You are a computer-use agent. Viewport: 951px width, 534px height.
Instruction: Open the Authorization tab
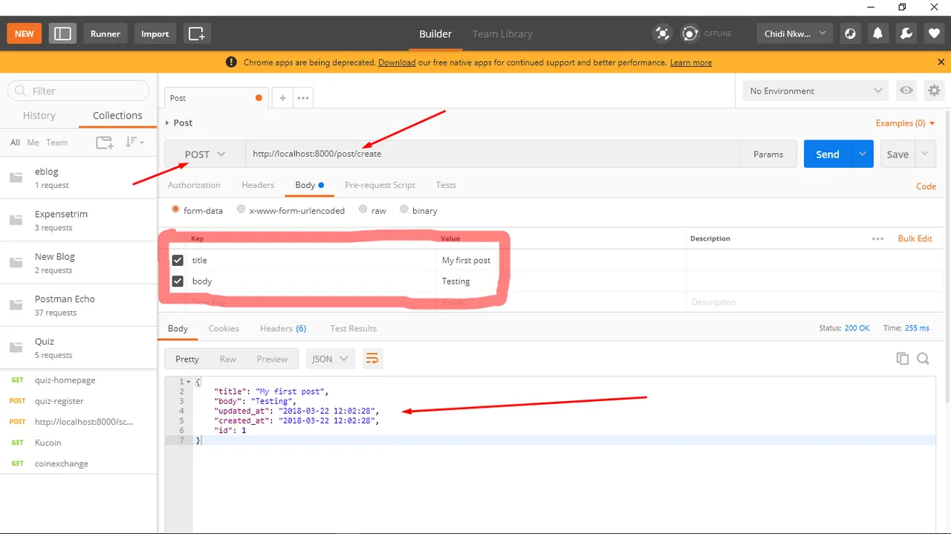tap(194, 185)
